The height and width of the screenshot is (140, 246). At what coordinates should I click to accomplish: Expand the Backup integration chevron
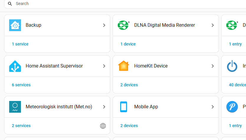click(x=104, y=25)
